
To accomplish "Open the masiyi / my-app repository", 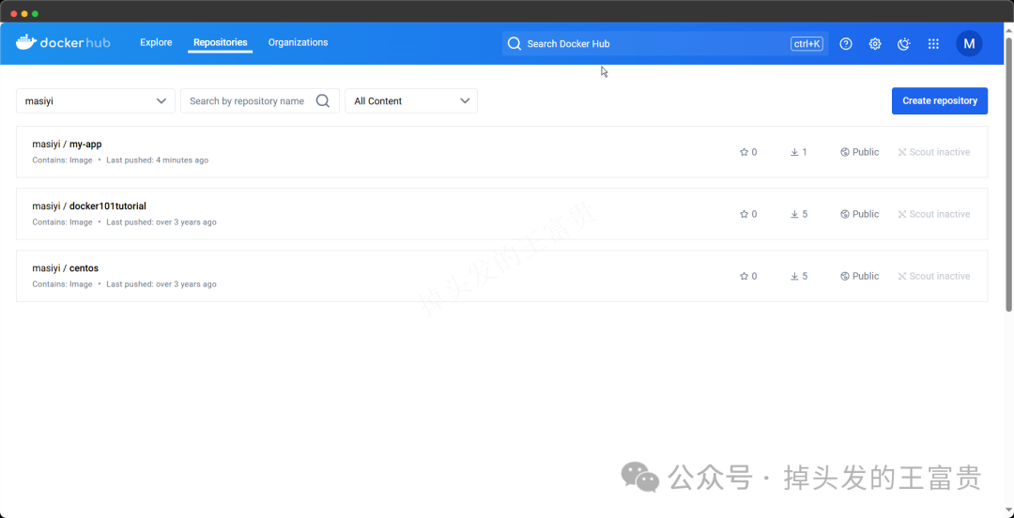I will (501, 152).
